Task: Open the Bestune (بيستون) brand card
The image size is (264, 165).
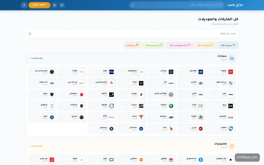Action: (102, 129)
